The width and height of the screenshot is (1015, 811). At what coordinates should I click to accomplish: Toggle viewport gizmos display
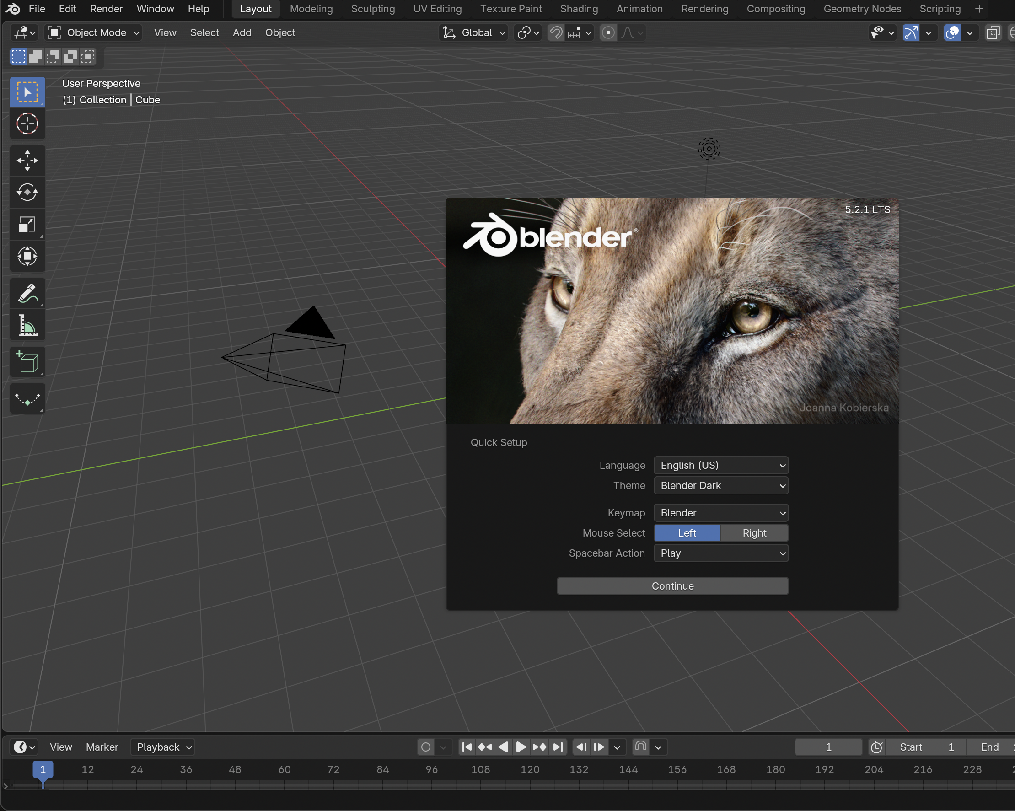(911, 32)
